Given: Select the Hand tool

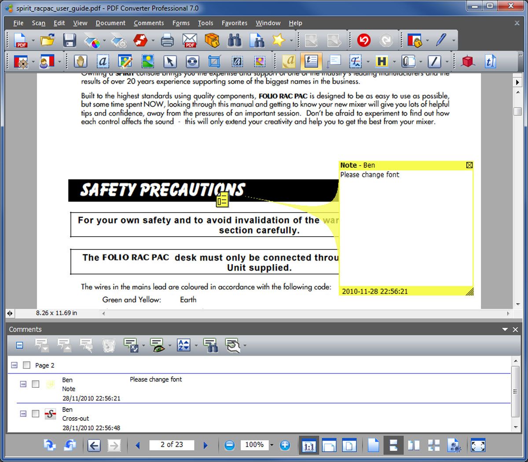Looking at the screenshot, I should coord(81,61).
